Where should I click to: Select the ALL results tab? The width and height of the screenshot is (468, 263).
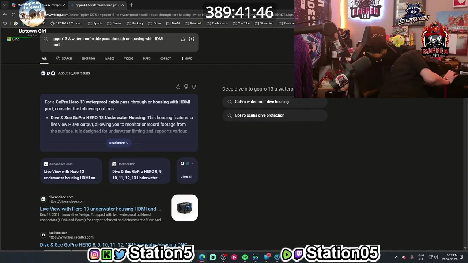[44, 58]
